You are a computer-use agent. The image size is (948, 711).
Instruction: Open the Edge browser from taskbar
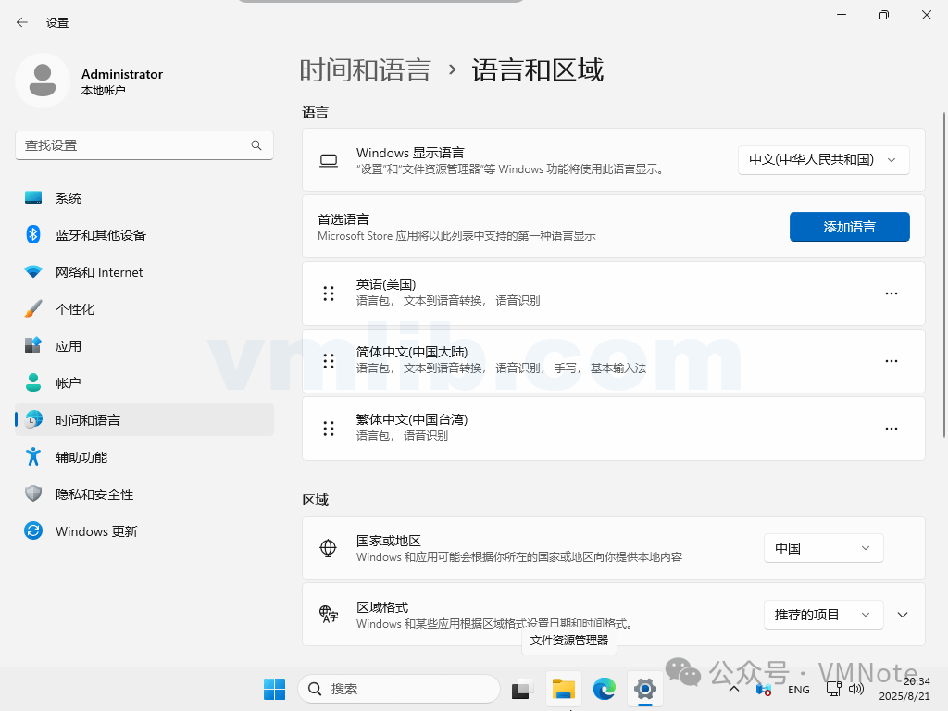[x=605, y=689]
